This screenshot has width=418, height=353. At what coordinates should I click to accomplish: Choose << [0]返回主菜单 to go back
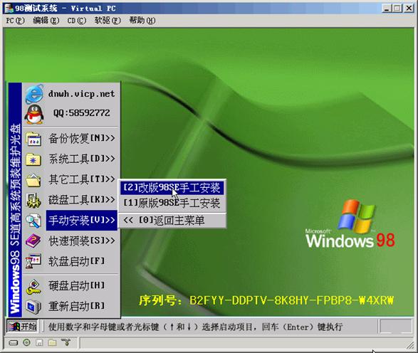[172, 221]
